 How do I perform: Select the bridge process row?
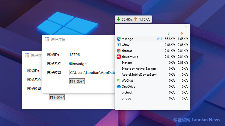point(152,98)
